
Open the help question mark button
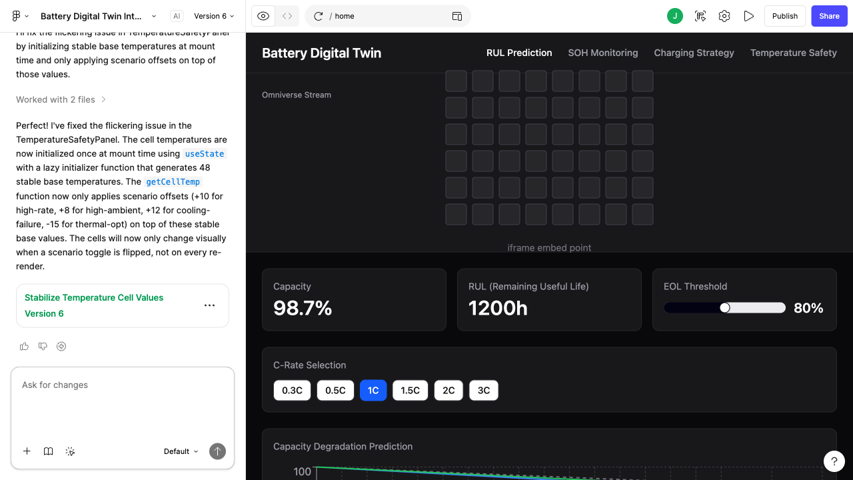(834, 461)
